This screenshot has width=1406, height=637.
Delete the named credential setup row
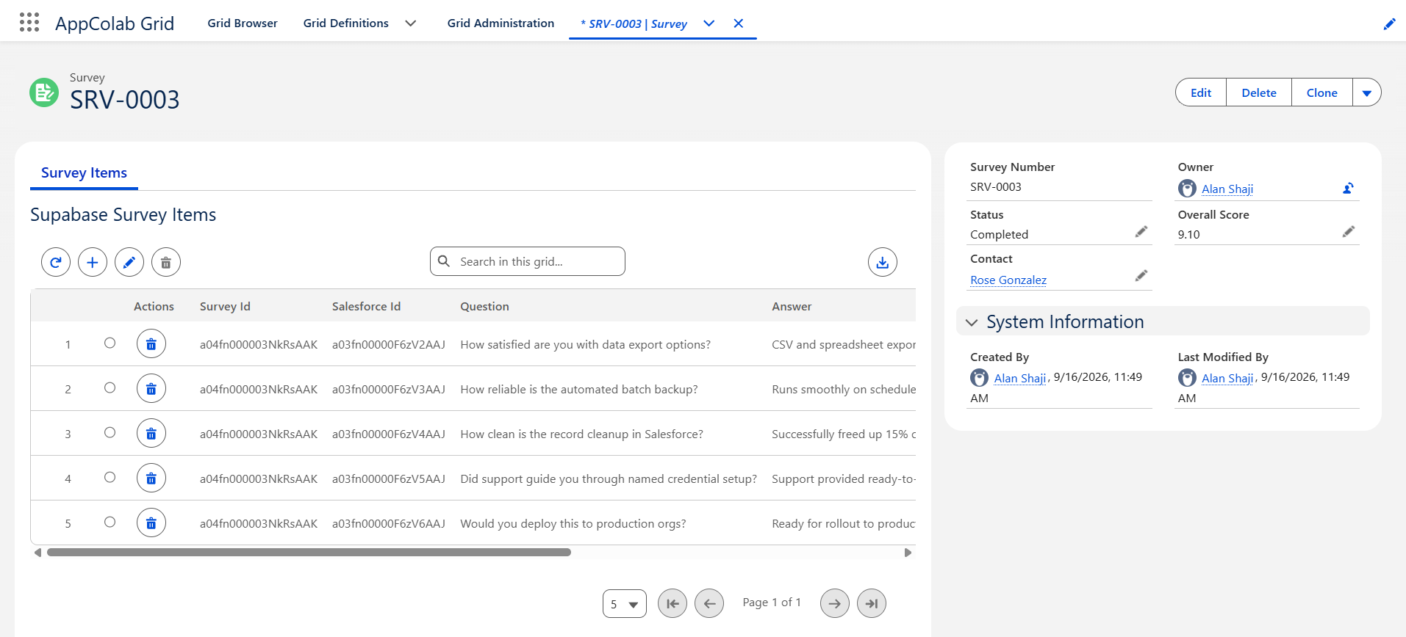click(x=151, y=478)
